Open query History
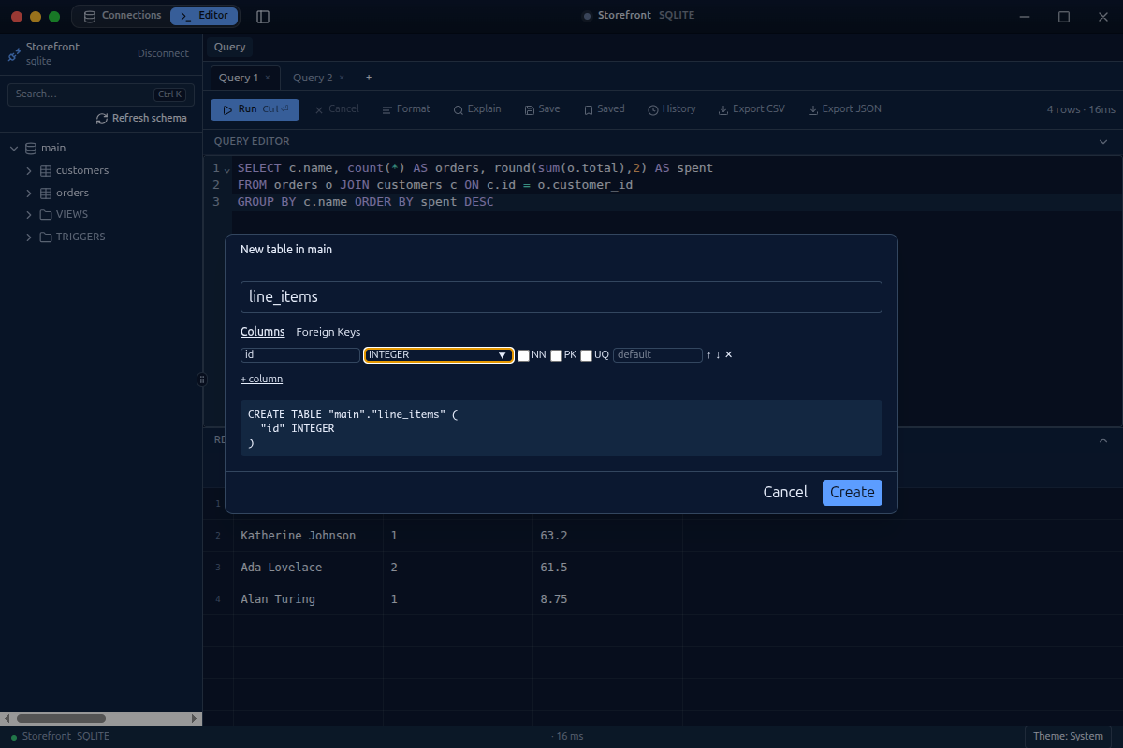 click(x=672, y=109)
